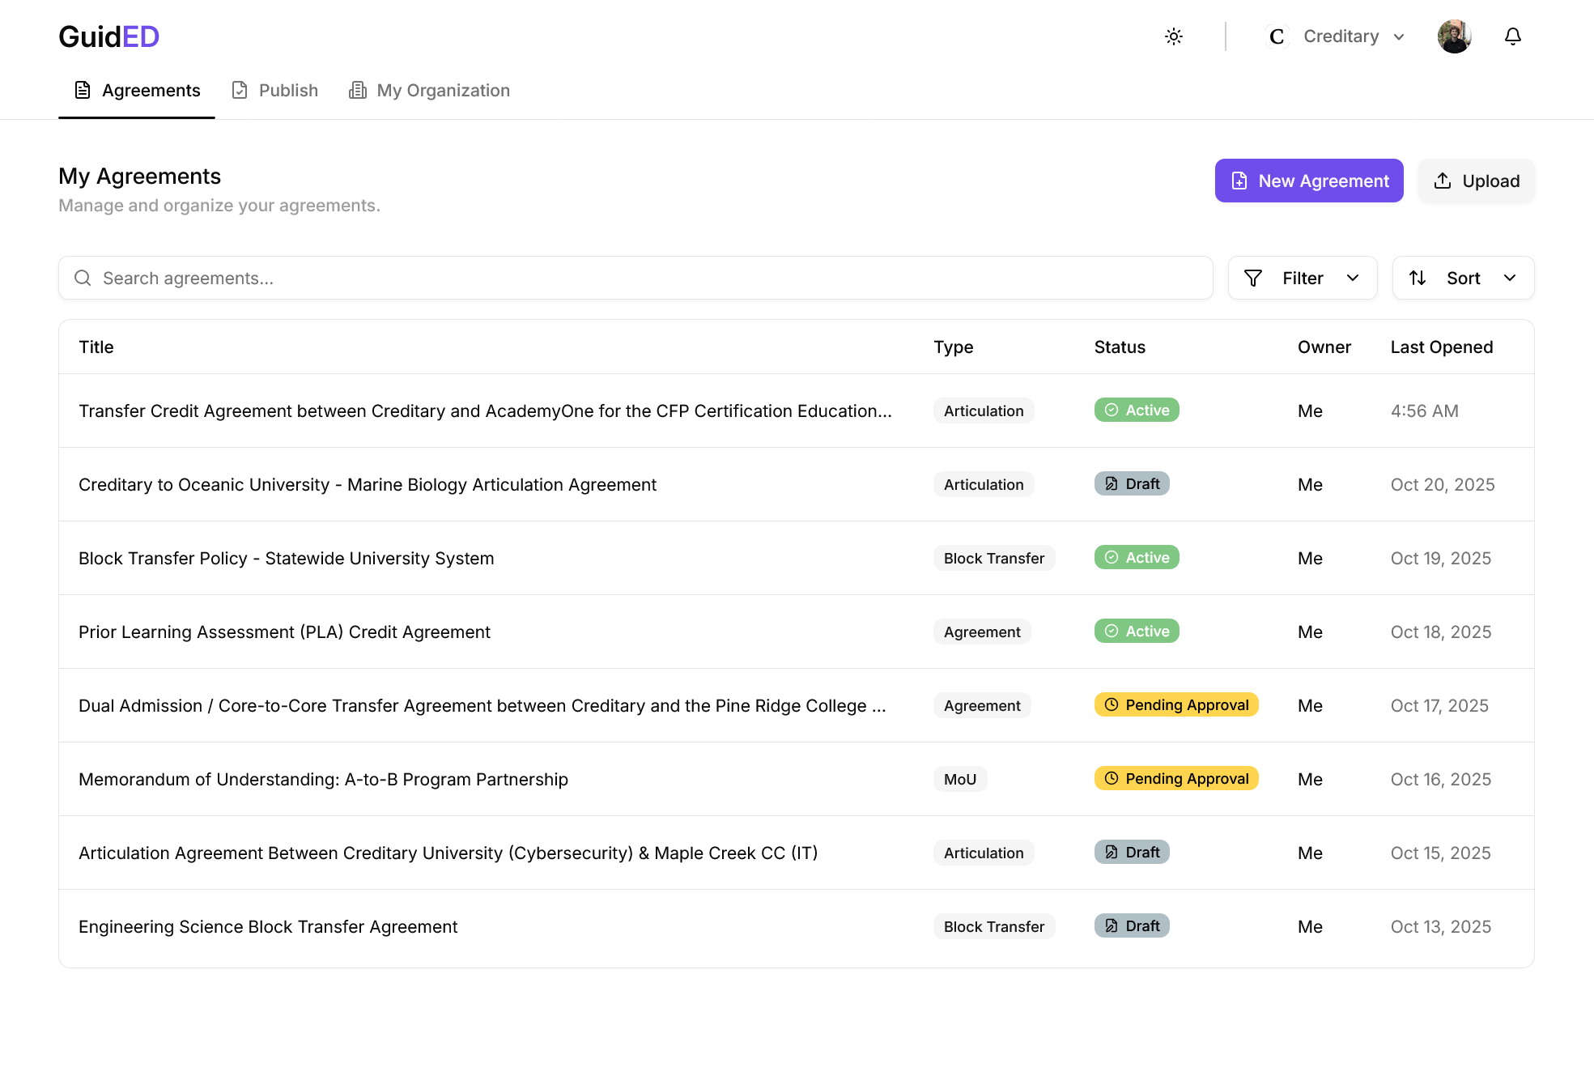Click the Draft pencil icon on Engineering Science row
Viewport: 1594px width, 1089px height.
point(1111,925)
